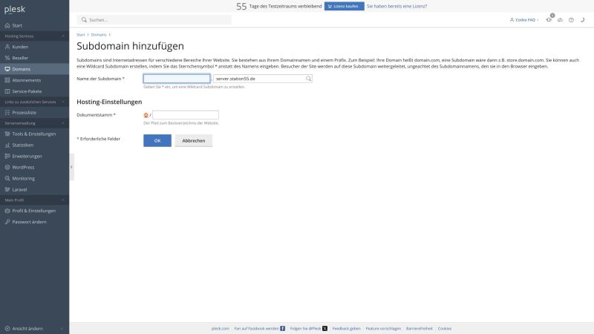The width and height of the screenshot is (594, 334).
Task: Click the Abbrechen button
Action: pyautogui.click(x=194, y=140)
